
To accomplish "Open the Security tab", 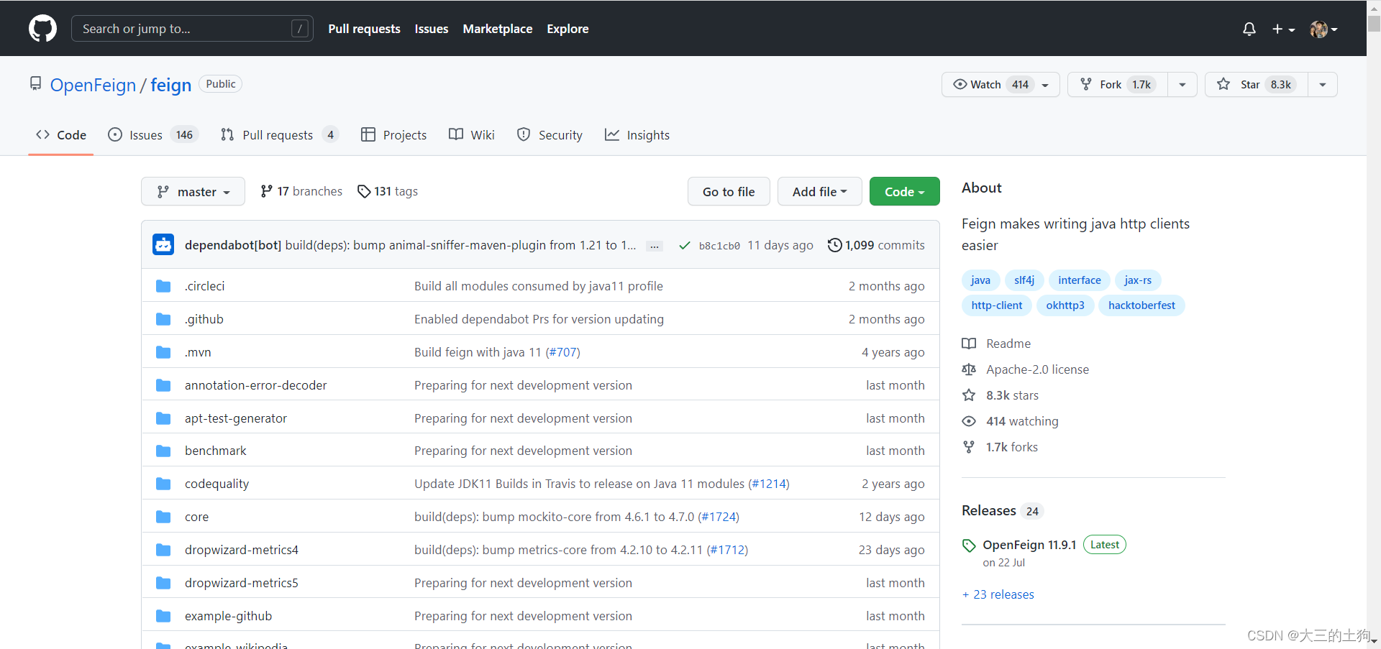I will click(550, 135).
